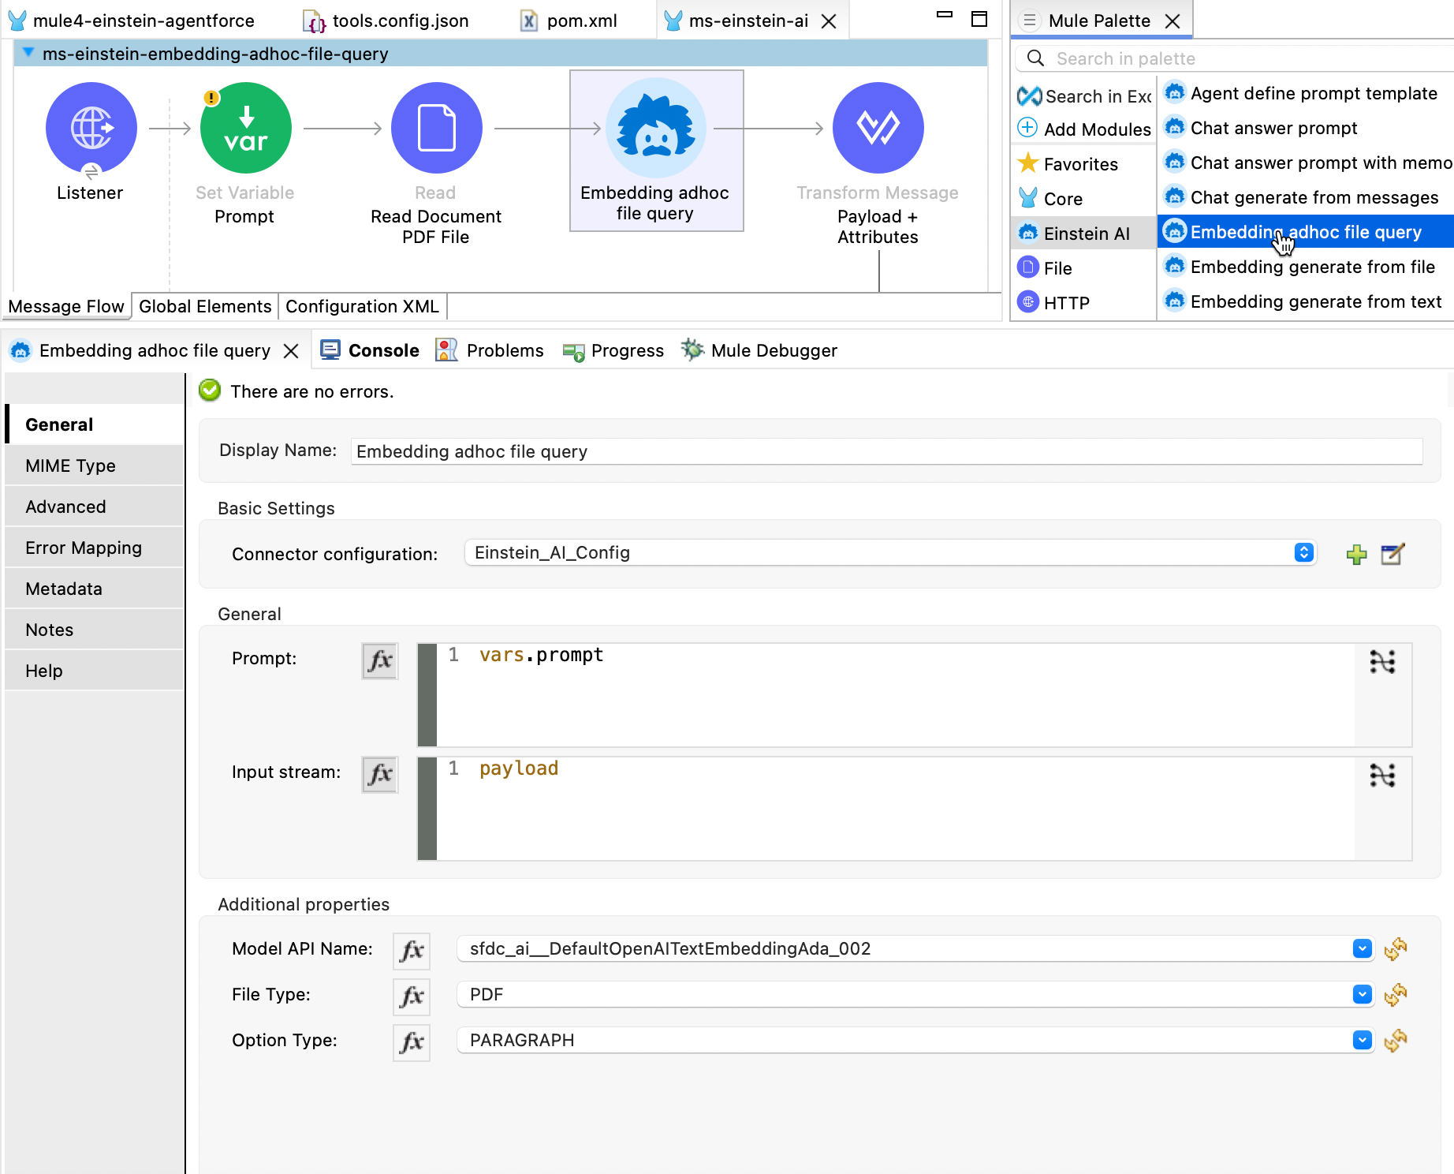Select the General properties section
The height and width of the screenshot is (1174, 1454).
point(95,424)
